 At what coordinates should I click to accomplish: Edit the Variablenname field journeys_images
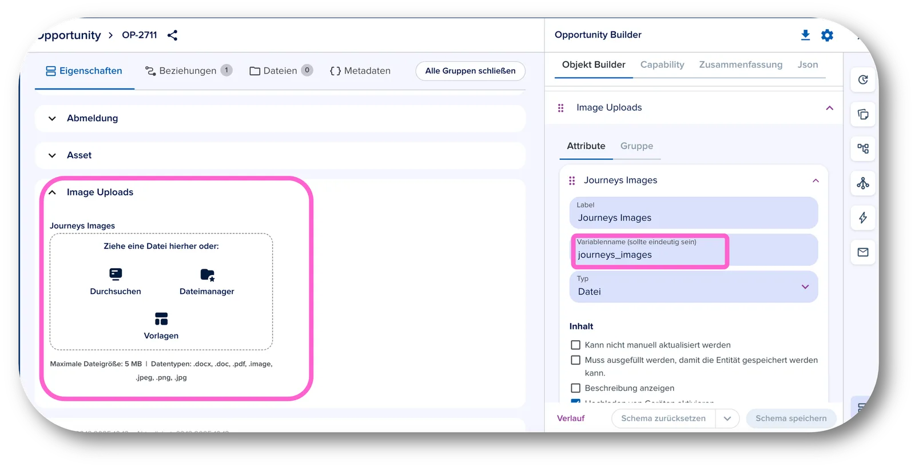[694, 250]
